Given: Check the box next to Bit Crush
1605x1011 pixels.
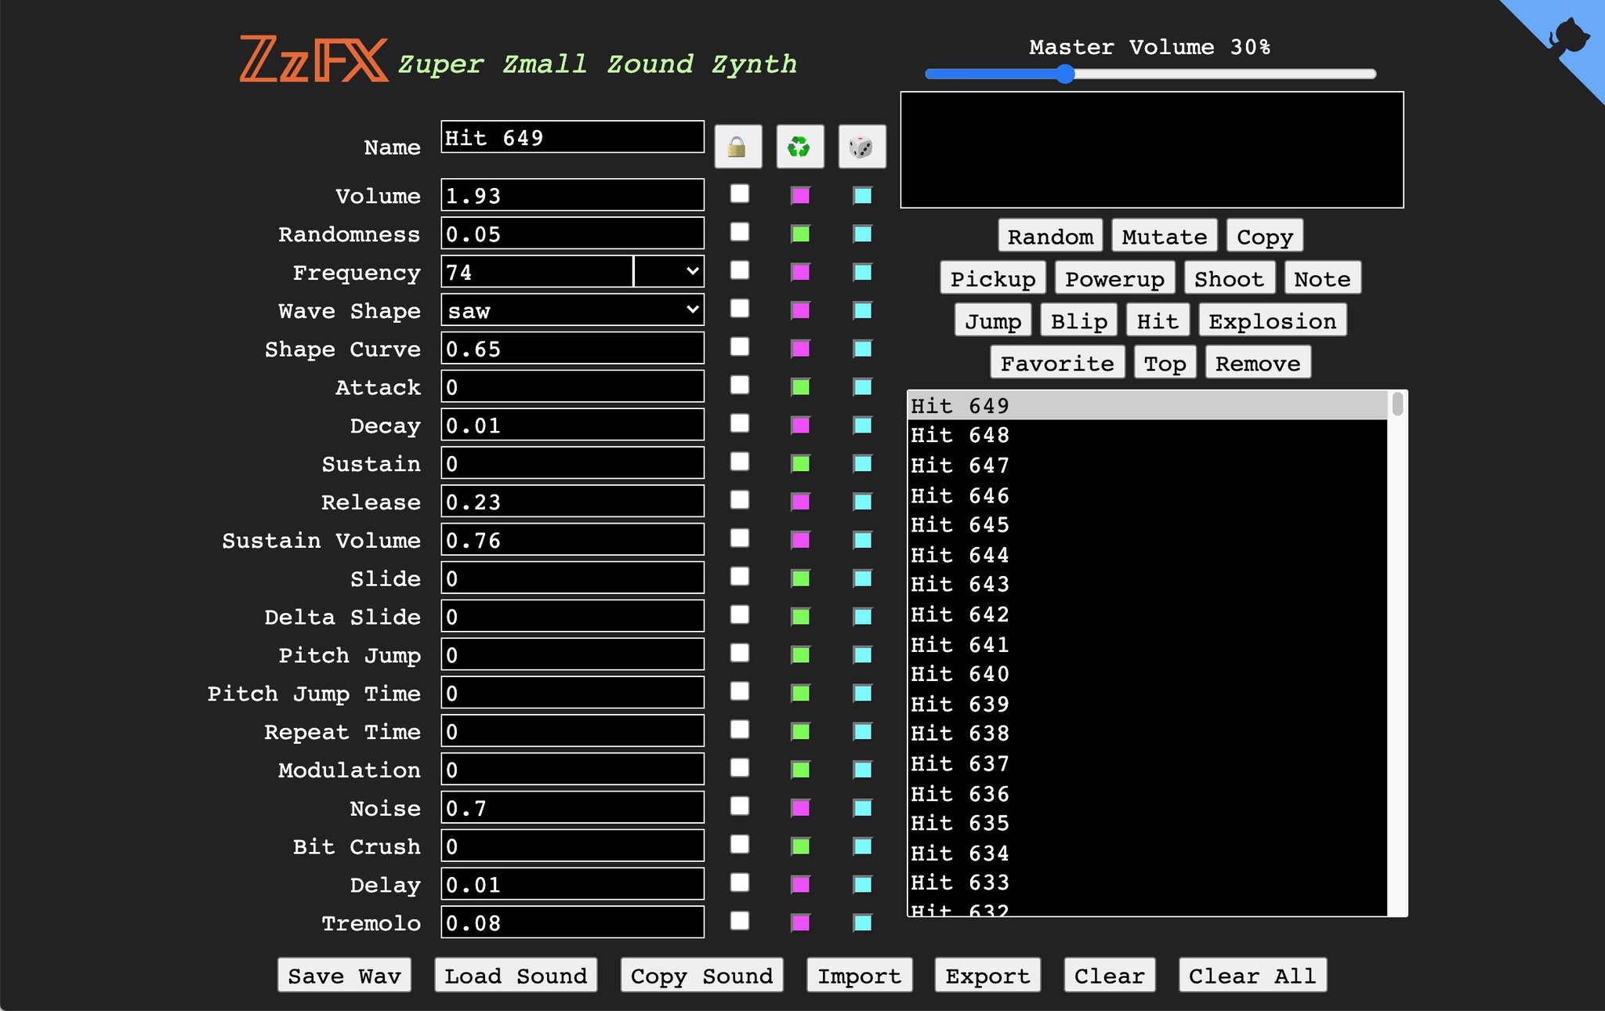Looking at the screenshot, I should [x=738, y=845].
